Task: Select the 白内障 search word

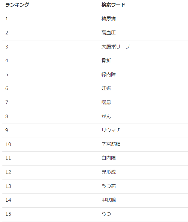Action: coord(108,158)
